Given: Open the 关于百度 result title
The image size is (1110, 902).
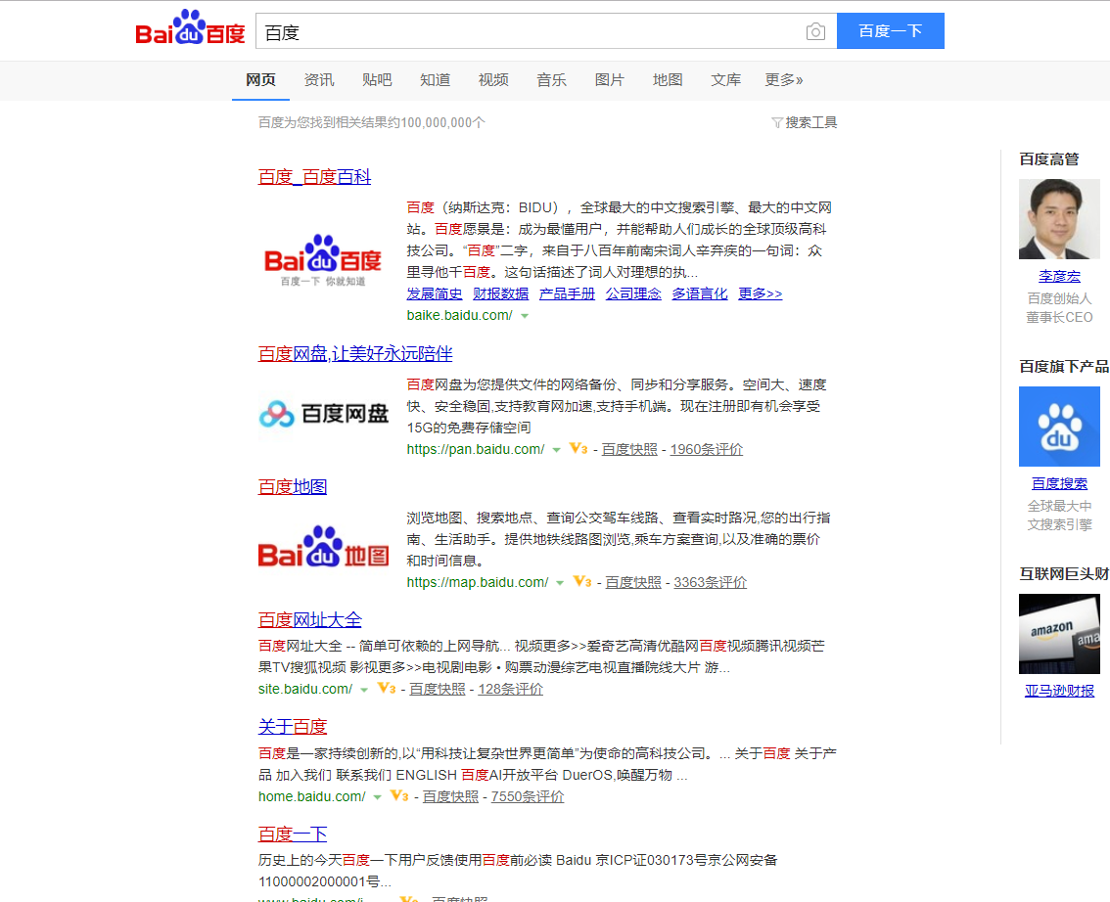Looking at the screenshot, I should [x=293, y=727].
